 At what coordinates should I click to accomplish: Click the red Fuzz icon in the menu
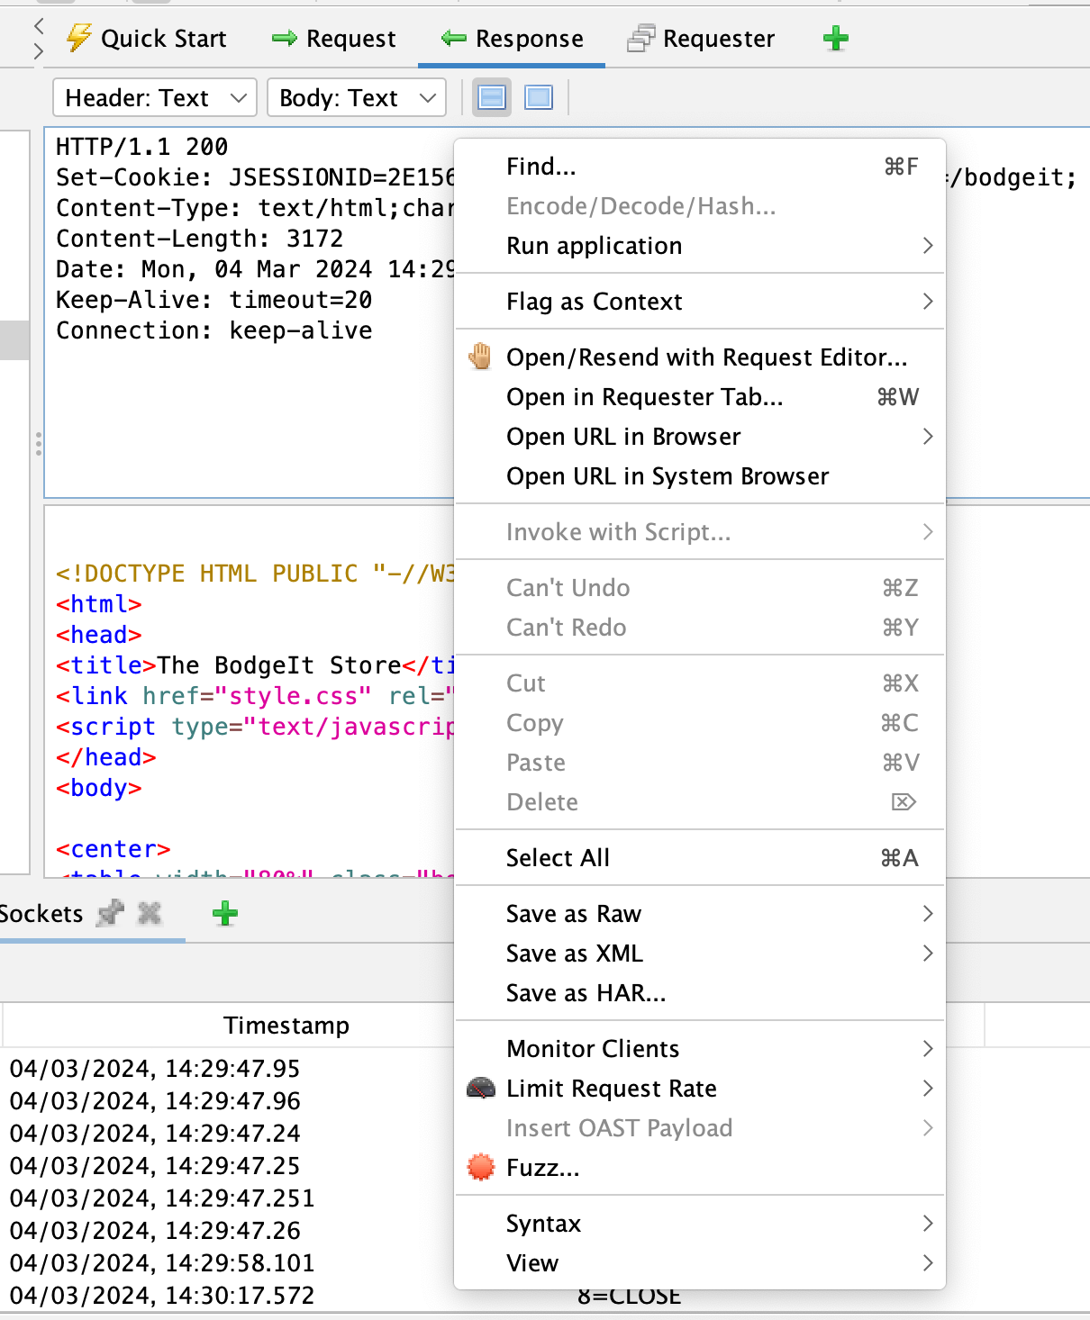click(x=480, y=1167)
